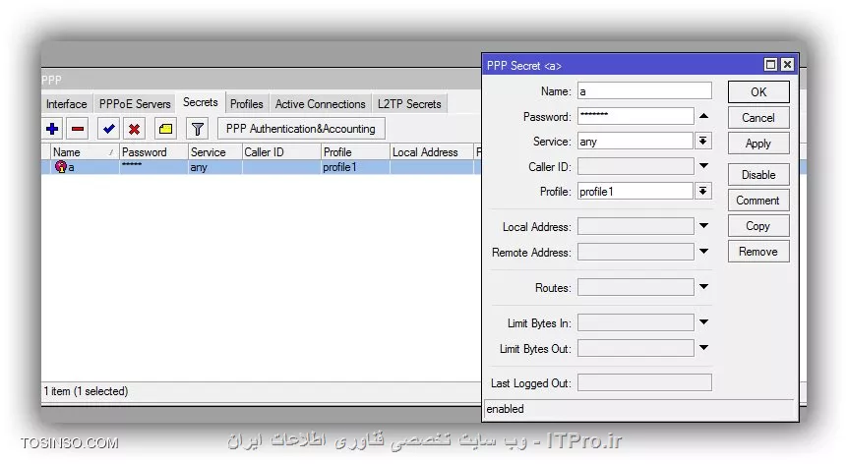Image resolution: width=848 pixels, height=464 pixels.
Task: Expand the Local Address field
Action: point(703,226)
